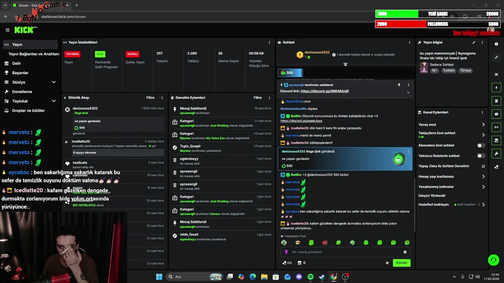Click the Yeni Şarkı green progress bar
504x283 pixels.
[397, 14]
